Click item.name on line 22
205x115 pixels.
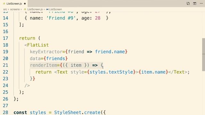(x=153, y=72)
